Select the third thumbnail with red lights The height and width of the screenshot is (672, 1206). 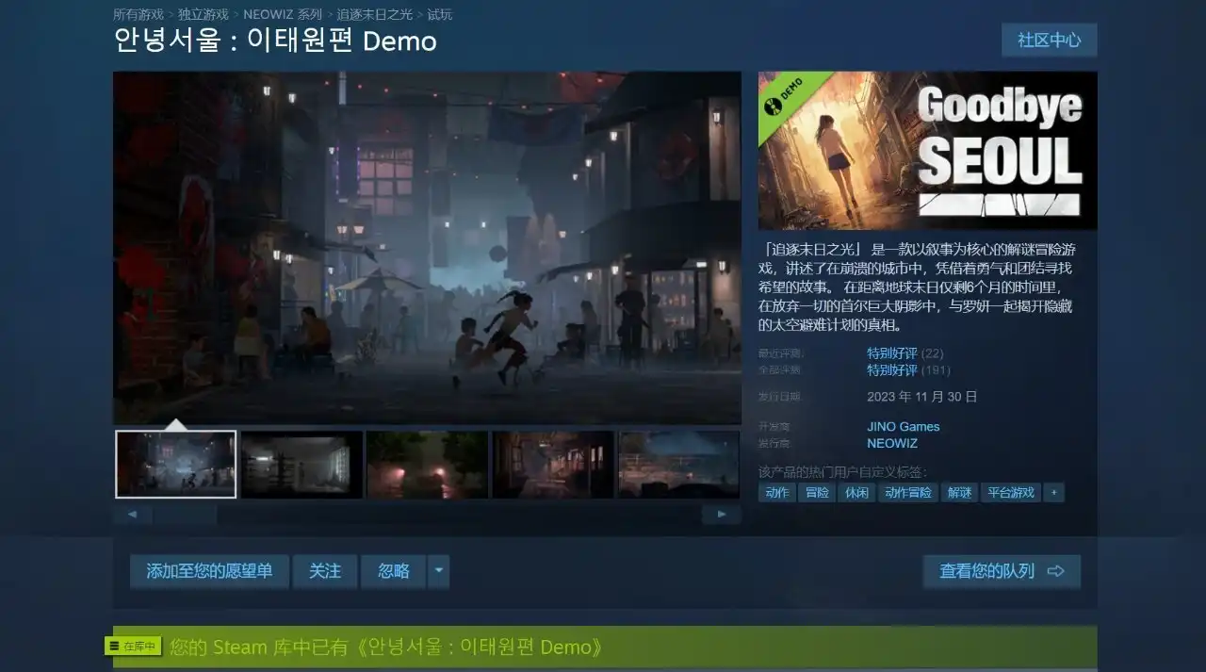point(427,464)
